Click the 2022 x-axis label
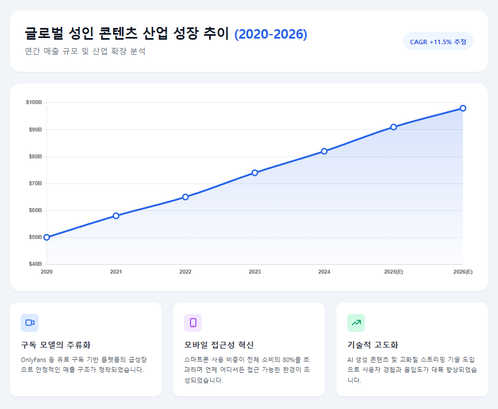 pyautogui.click(x=186, y=272)
